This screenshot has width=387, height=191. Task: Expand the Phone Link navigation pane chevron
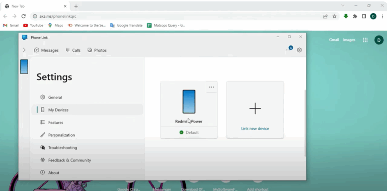tap(24, 50)
